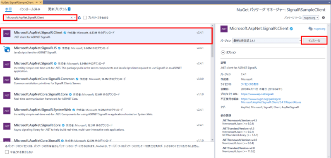Select the Microsoft.AspNetCore.SignalR.Common package title
This screenshot has height=158, width=331.
(44, 79)
